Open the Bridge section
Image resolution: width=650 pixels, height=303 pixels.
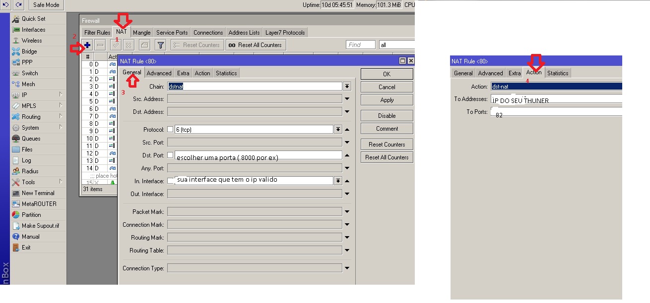[x=29, y=51]
